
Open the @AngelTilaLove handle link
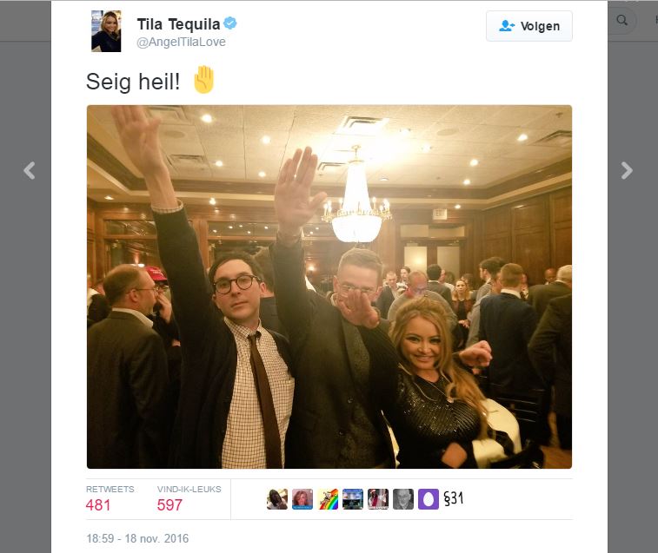tap(181, 42)
